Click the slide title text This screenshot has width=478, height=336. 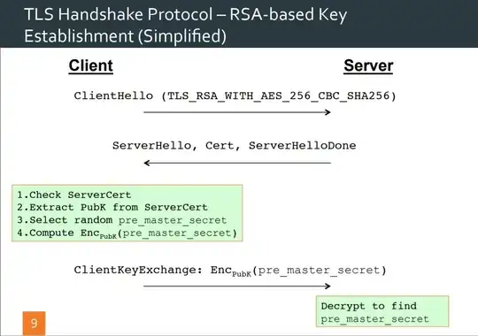click(x=185, y=25)
